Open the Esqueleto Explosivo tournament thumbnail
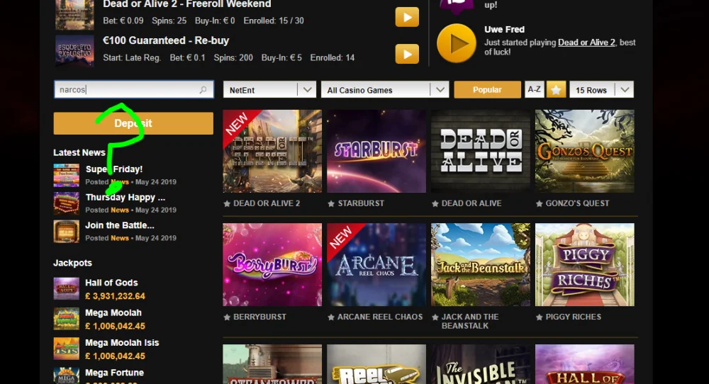Image resolution: width=709 pixels, height=384 pixels. pos(74,51)
